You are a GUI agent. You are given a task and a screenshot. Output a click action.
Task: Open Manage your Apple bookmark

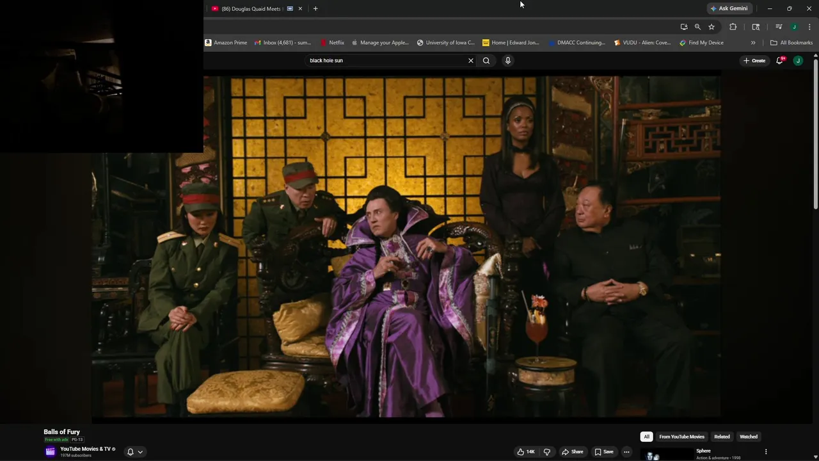(380, 43)
